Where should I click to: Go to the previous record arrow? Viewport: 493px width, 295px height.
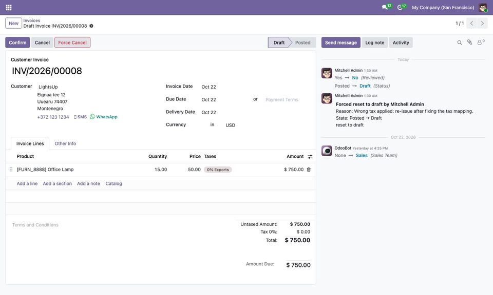[x=471, y=23]
